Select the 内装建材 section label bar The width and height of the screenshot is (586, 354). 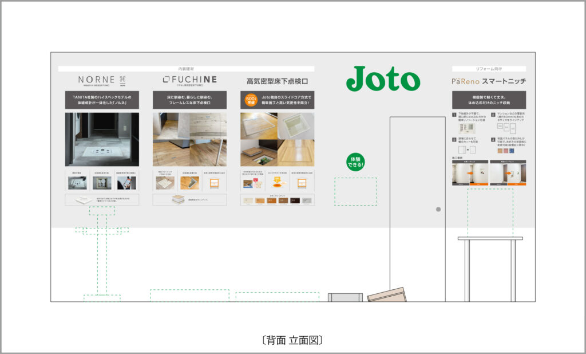pos(186,69)
